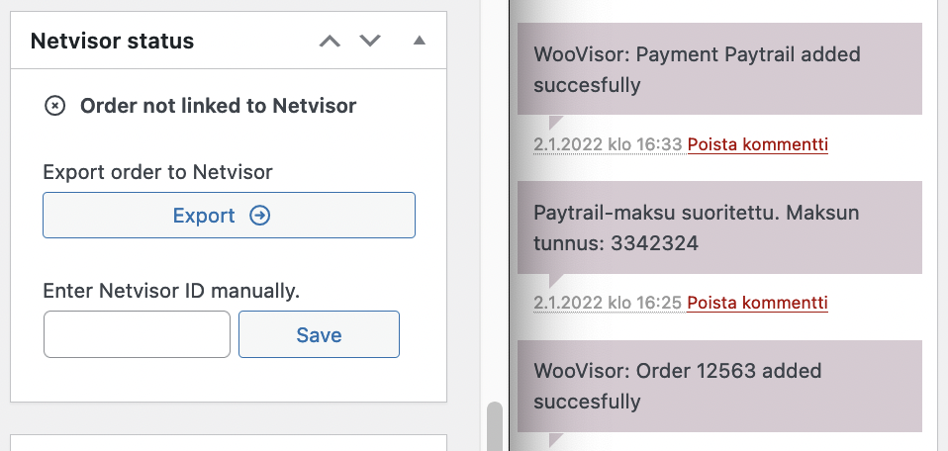Collapse the Netvisor status panel
The height and width of the screenshot is (451, 948).
click(419, 41)
